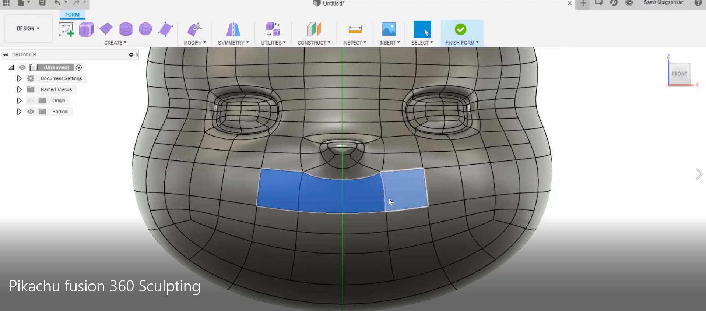The height and width of the screenshot is (311, 706).
Task: Click the green Finish Form checkmark
Action: coord(460,29)
